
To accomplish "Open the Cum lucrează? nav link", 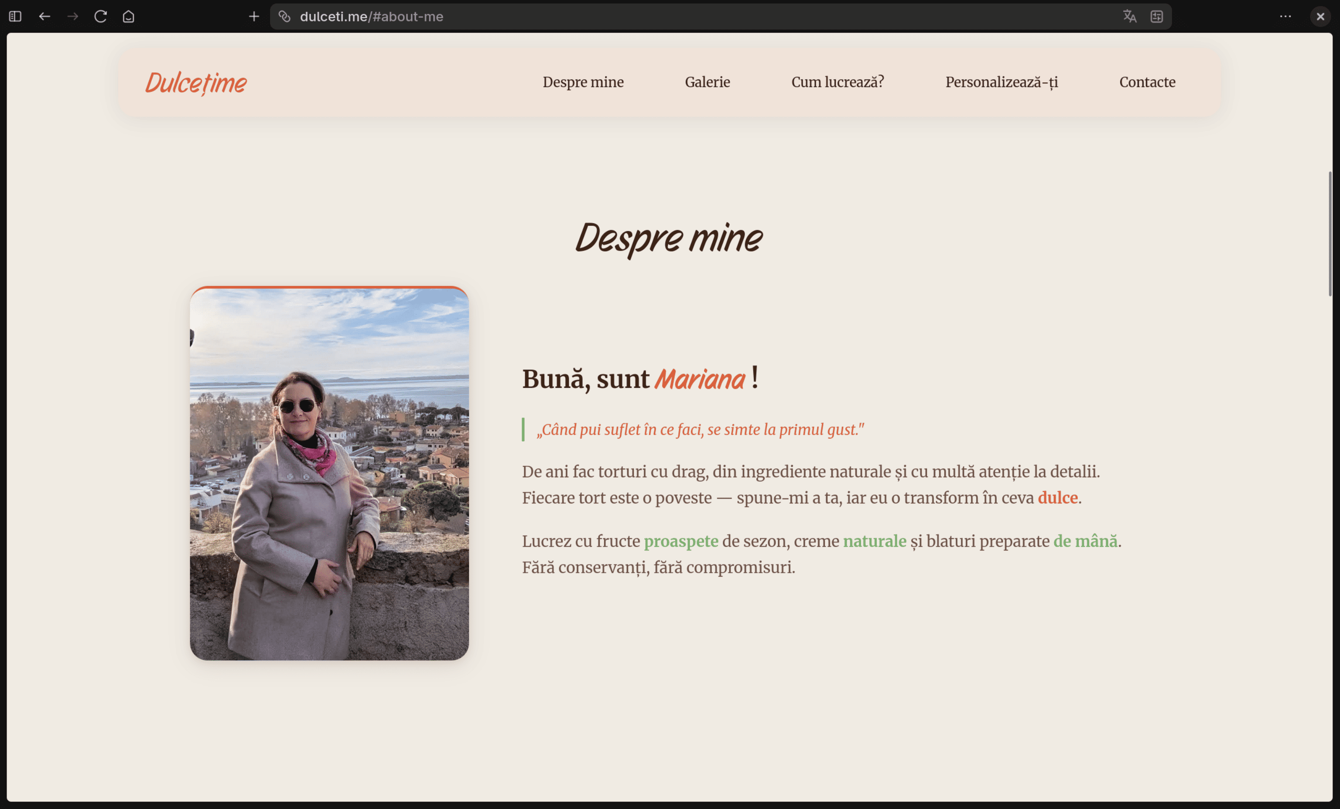I will pos(837,82).
